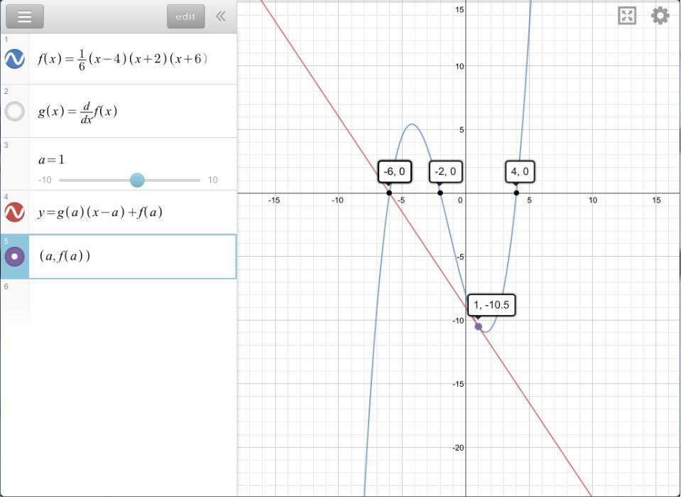
Task: Toggle the red tangent line visibility
Action: pos(15,212)
